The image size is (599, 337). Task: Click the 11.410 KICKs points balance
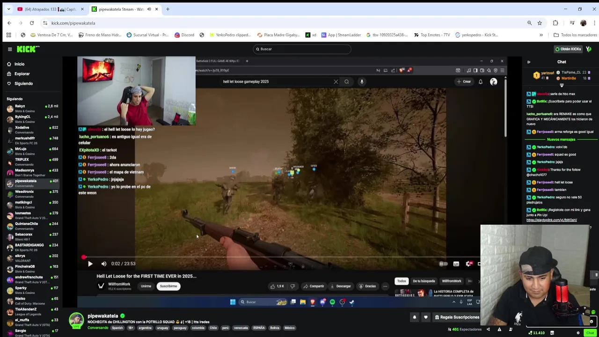536,333
